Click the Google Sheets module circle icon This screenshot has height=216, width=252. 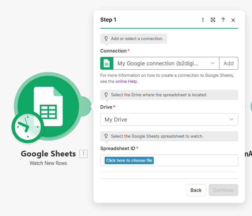(x=48, y=106)
